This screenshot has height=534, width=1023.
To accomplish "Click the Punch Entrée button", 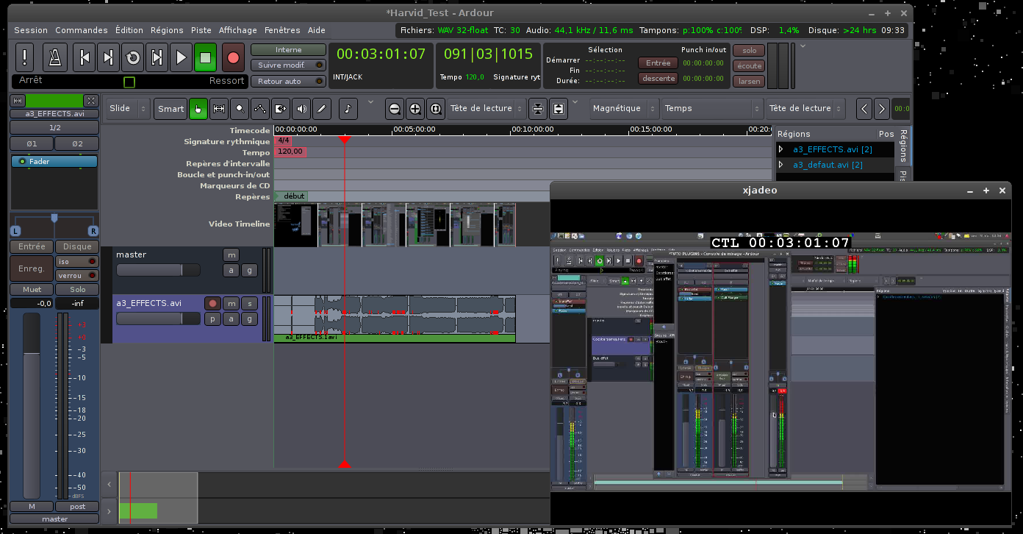I will tap(658, 63).
